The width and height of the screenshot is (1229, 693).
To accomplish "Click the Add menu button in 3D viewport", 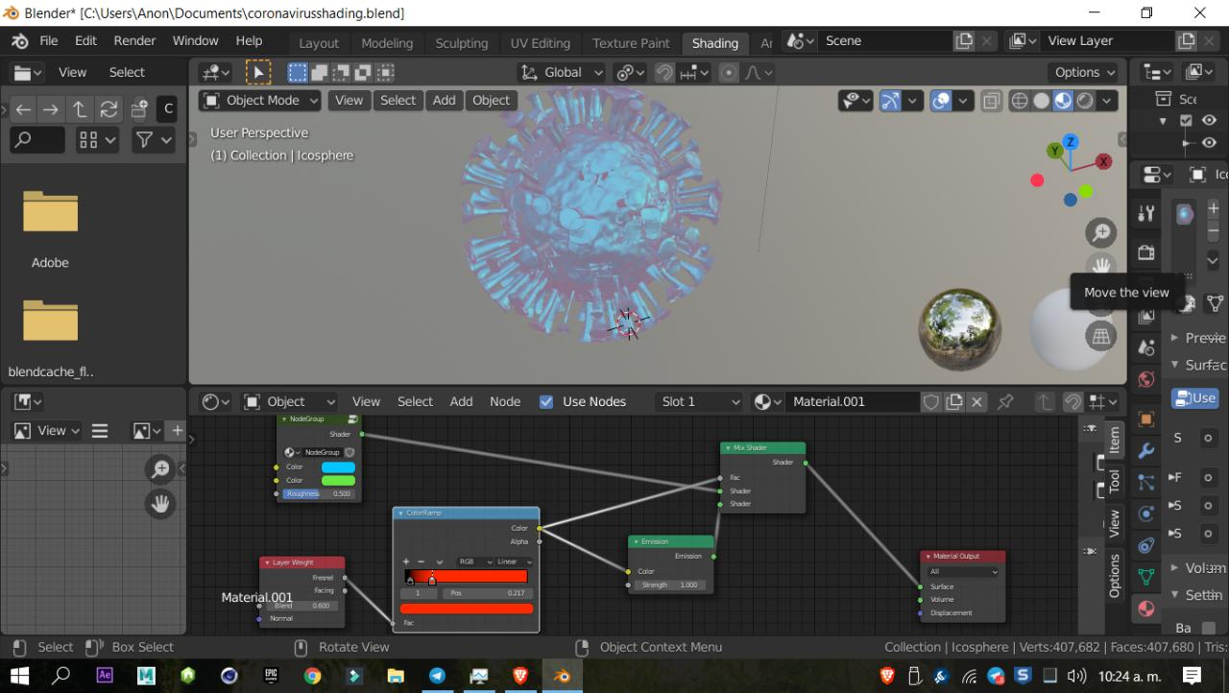I will (444, 100).
